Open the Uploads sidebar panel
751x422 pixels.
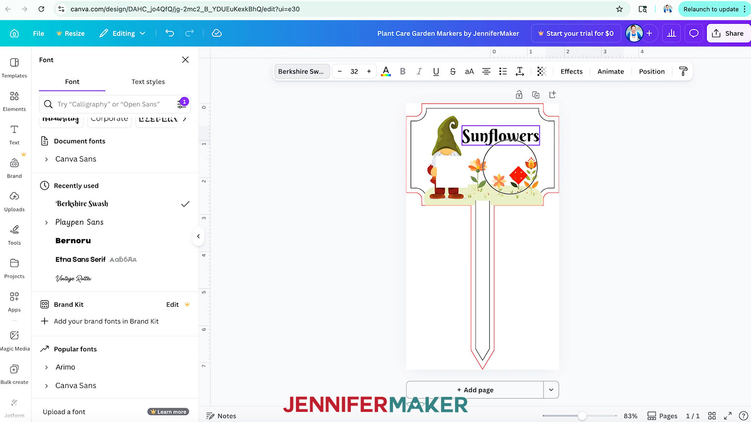coord(15,201)
